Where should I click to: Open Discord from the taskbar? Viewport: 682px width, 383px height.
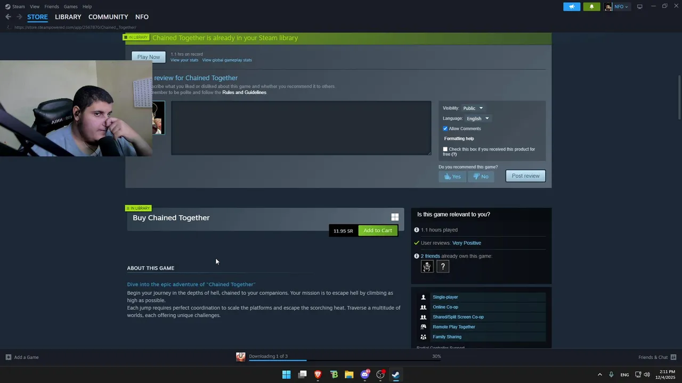[x=365, y=374]
